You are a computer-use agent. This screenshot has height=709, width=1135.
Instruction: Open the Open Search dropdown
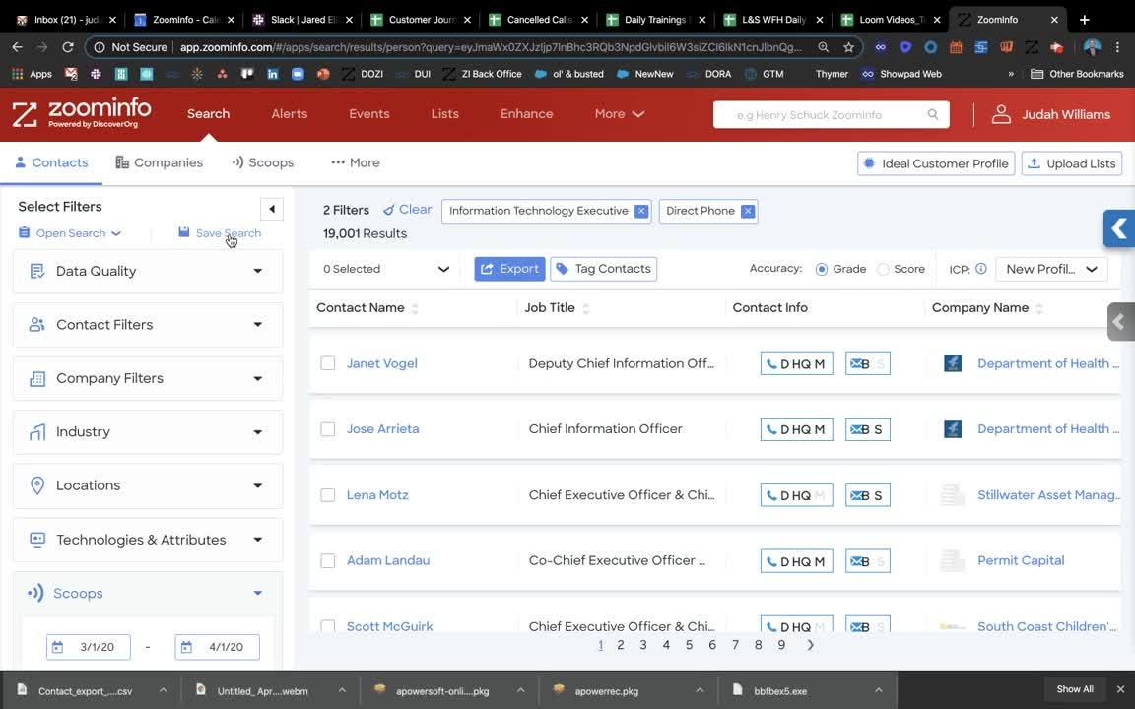[x=70, y=233]
